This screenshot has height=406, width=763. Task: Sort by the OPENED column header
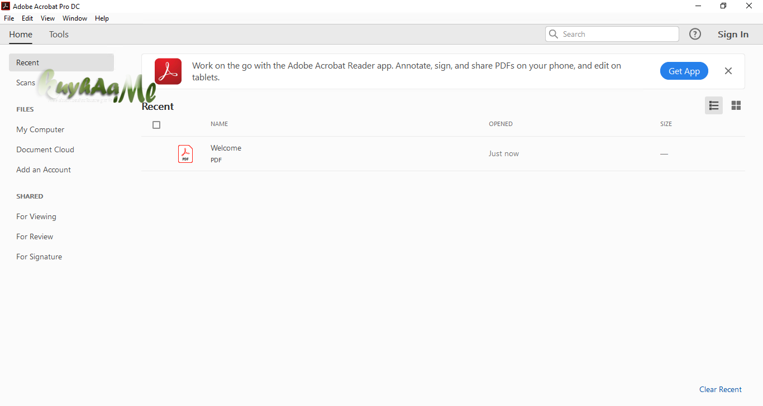coord(500,124)
